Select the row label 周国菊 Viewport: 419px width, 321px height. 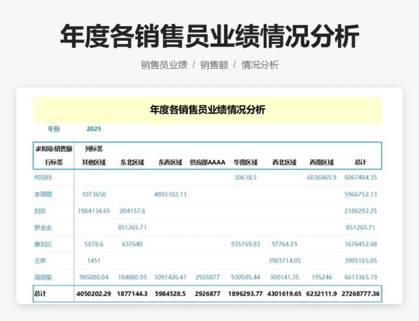43,278
